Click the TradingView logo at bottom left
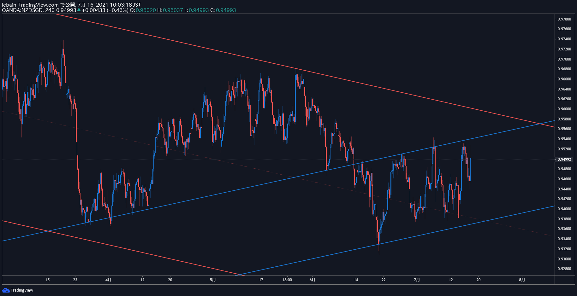Viewport: 577px width, 296px height. tap(17, 290)
